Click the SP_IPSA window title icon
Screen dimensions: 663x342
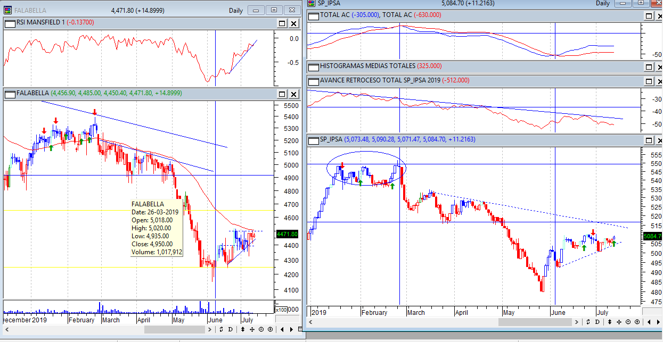coord(311,3)
